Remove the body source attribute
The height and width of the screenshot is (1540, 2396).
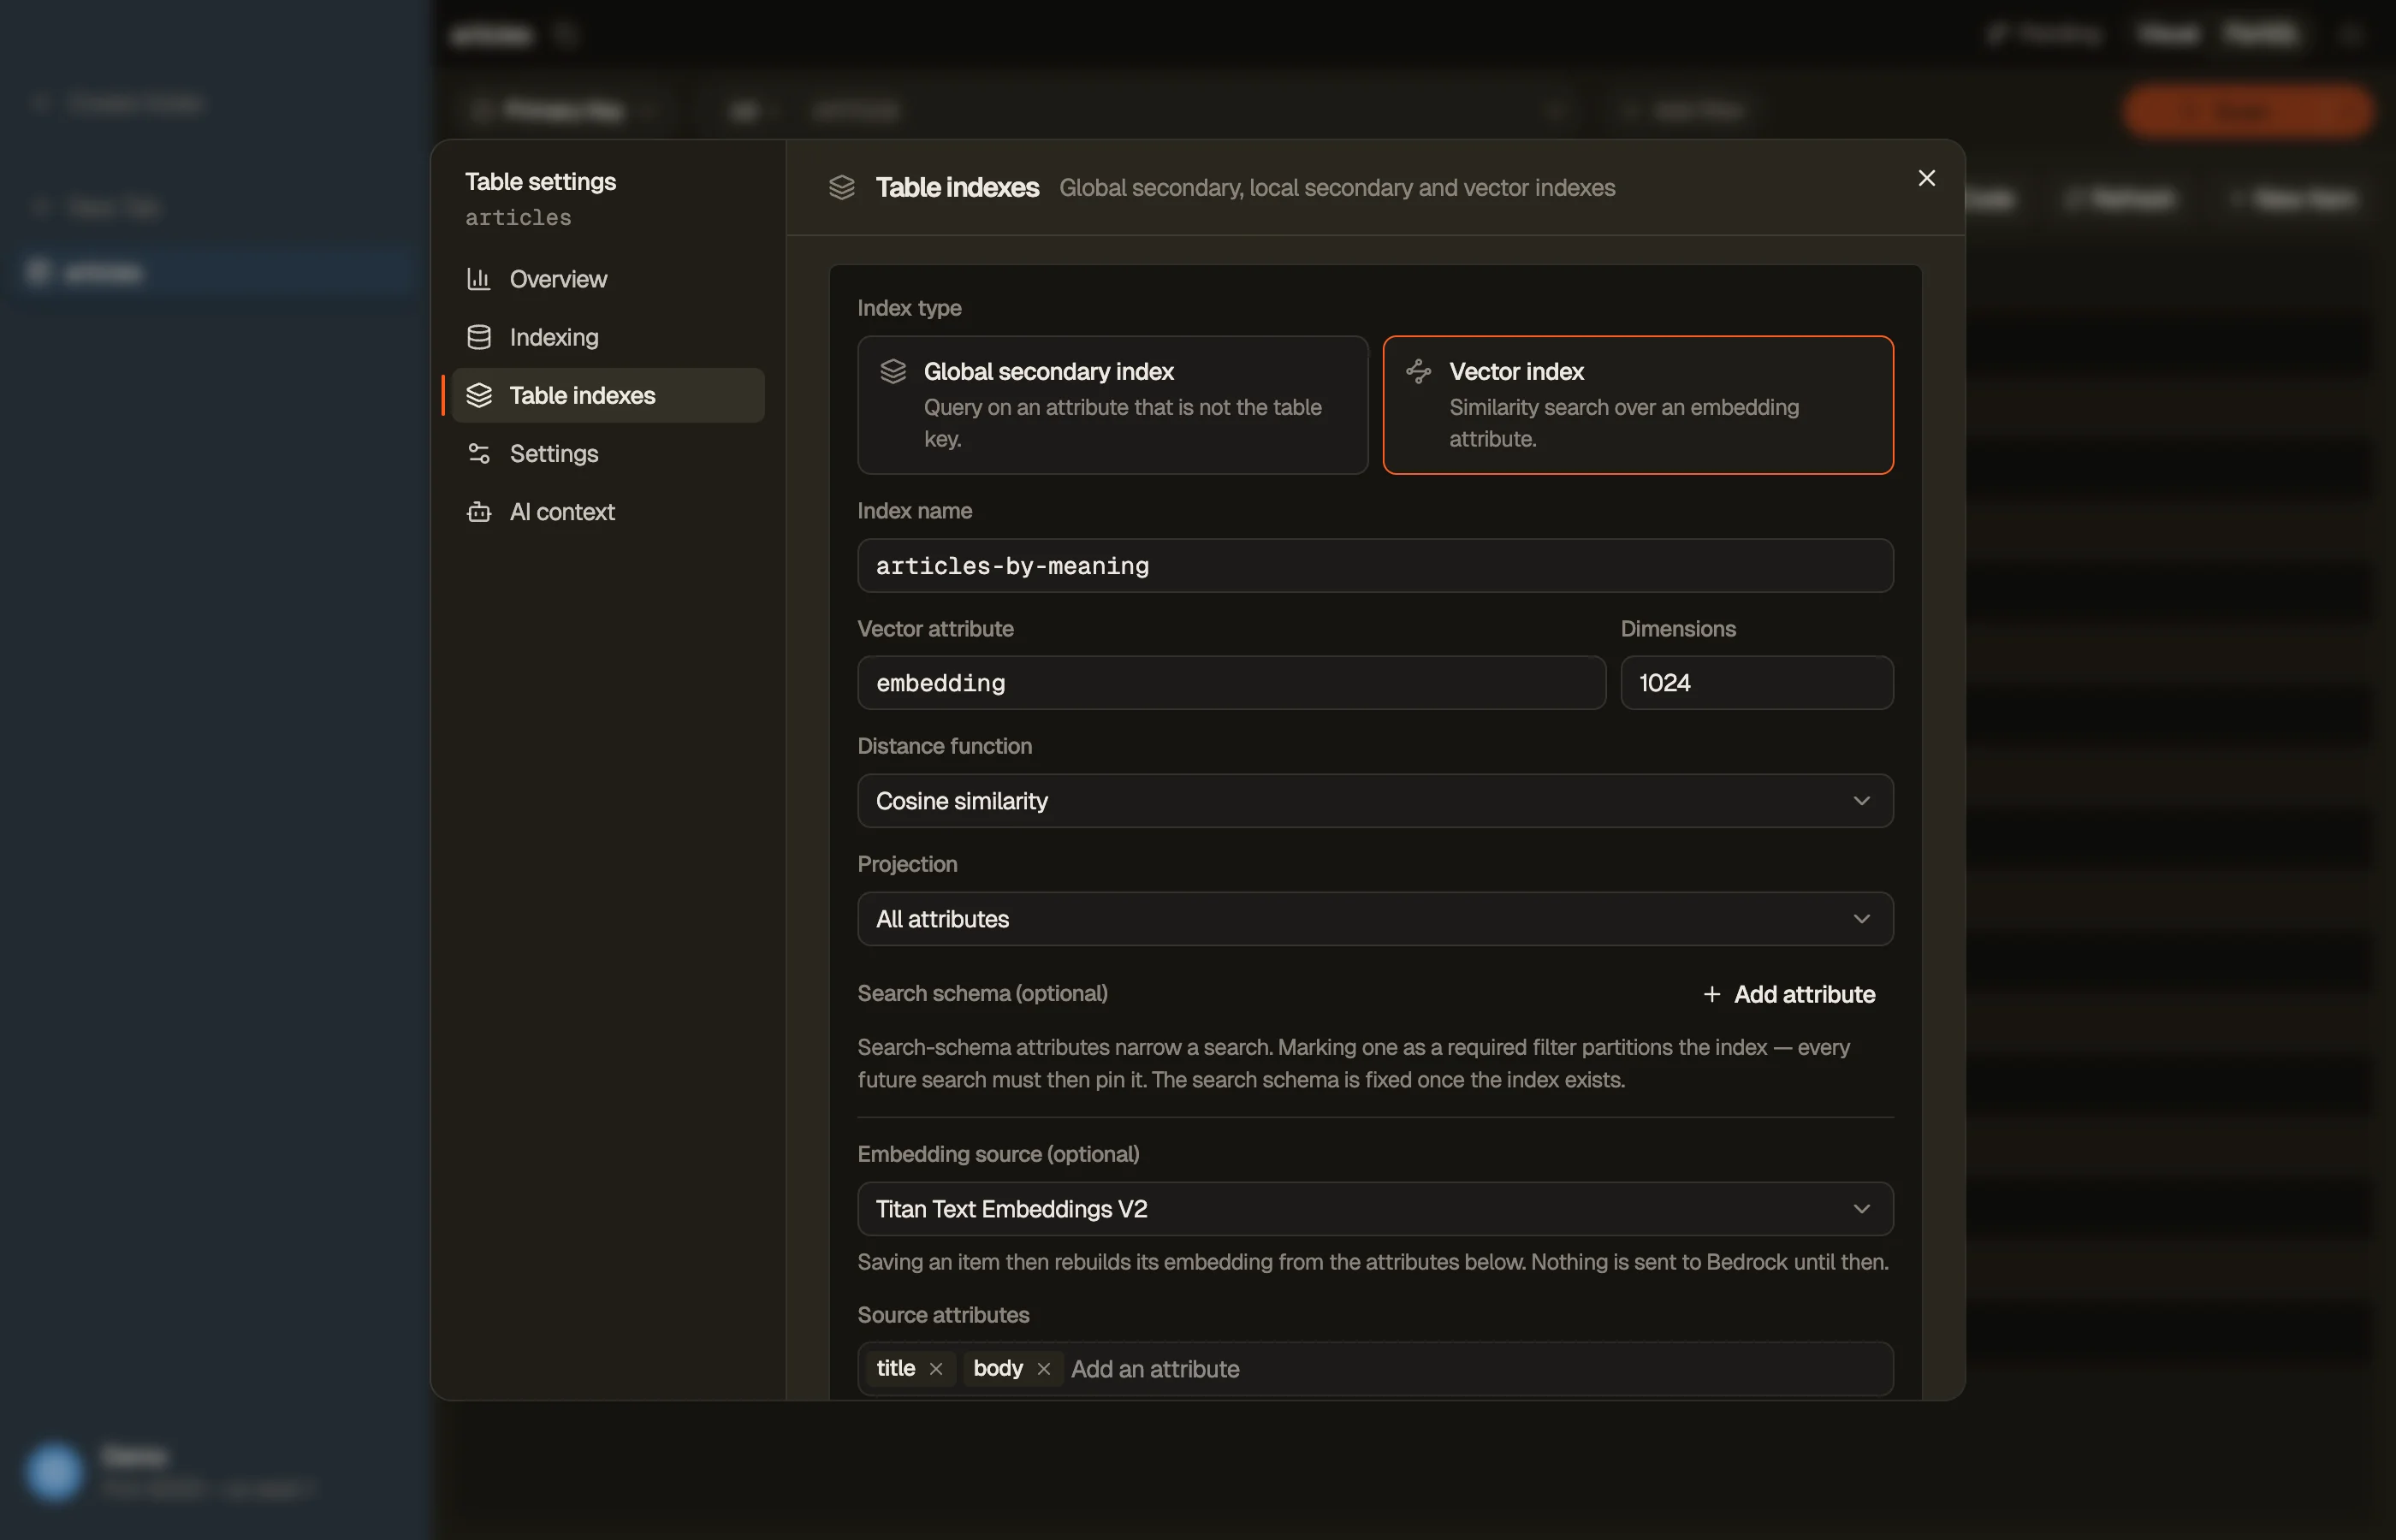pos(1044,1369)
